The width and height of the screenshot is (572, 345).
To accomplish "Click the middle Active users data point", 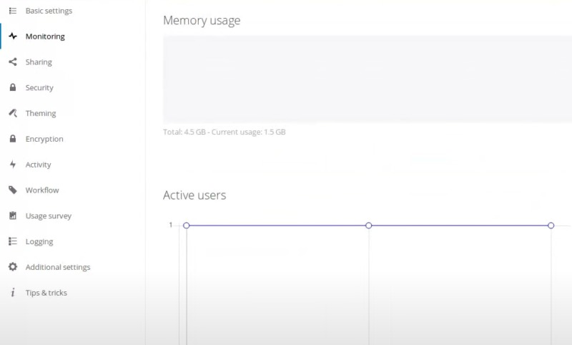I will pyautogui.click(x=369, y=225).
